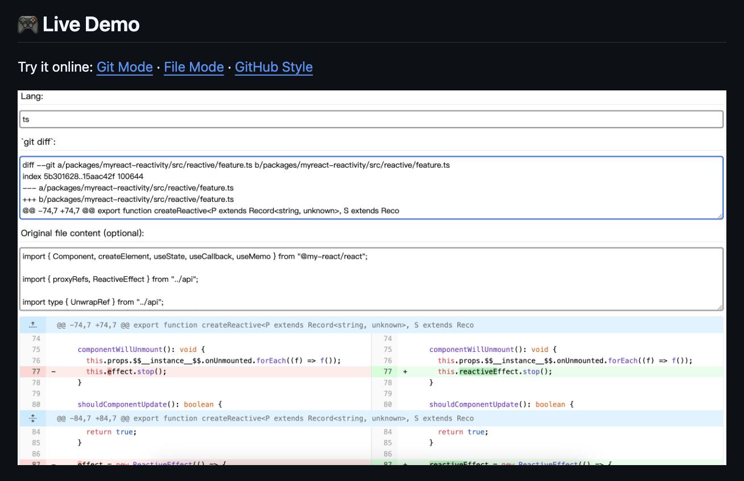Viewport: 744px width, 481px height.
Task: Click inside the Original file content textarea
Action: pos(371,279)
